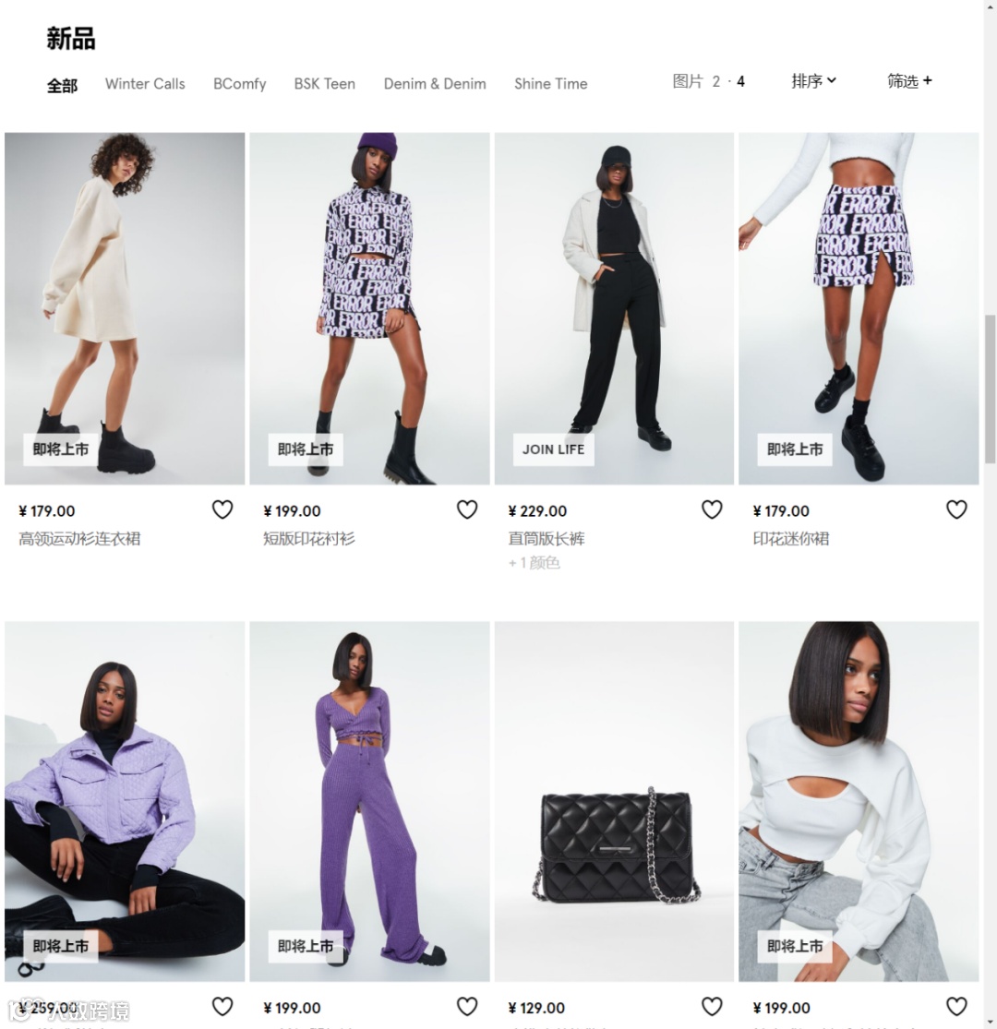Switch image grid to 4 columns
The image size is (997, 1029).
741,81
